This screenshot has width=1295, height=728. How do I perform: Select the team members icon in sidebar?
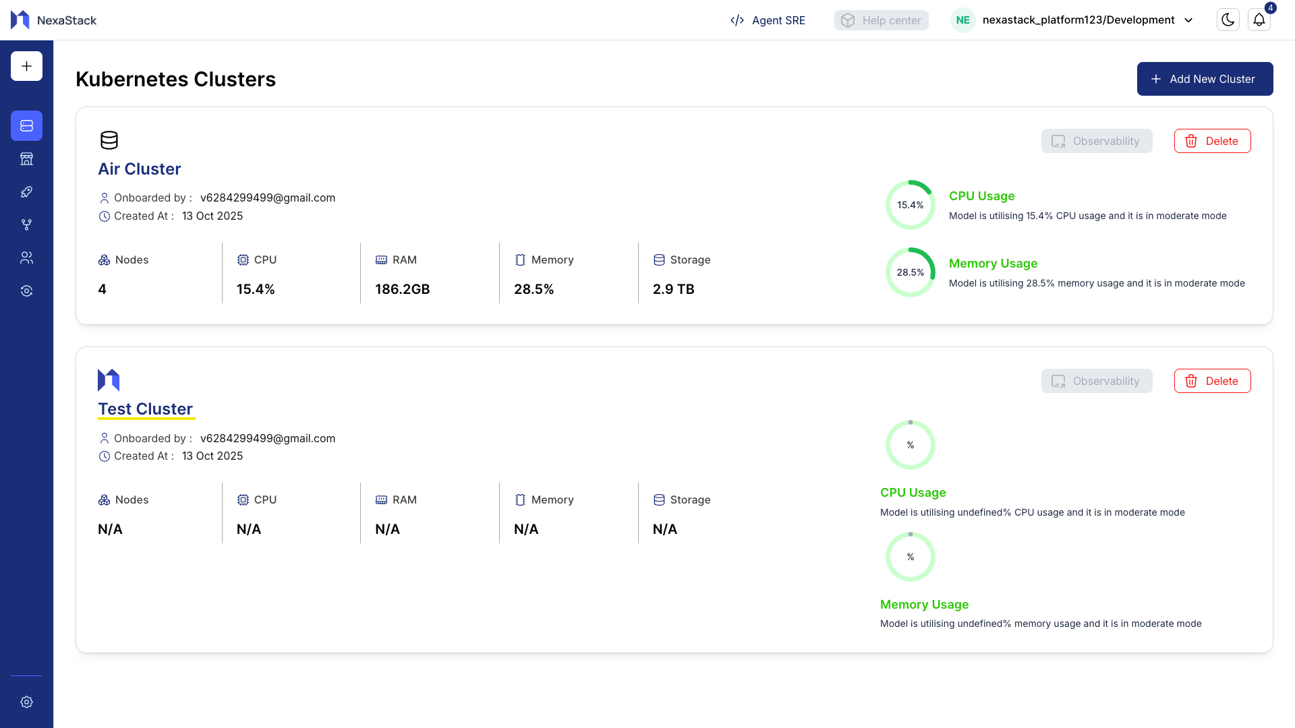26,257
